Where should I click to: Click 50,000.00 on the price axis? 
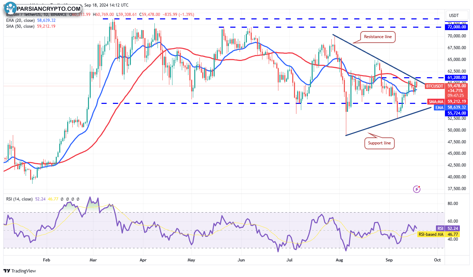click(457, 130)
